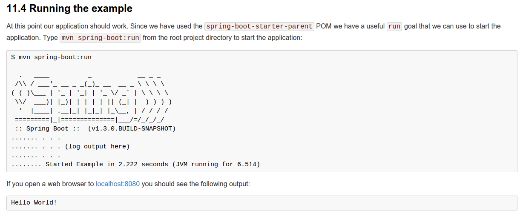This screenshot has width=523, height=216.
Task: Click 'If you open a web browser' text
Action: click(x=46, y=184)
